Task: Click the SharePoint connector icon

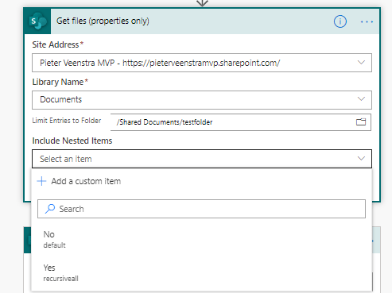Action: point(37,21)
